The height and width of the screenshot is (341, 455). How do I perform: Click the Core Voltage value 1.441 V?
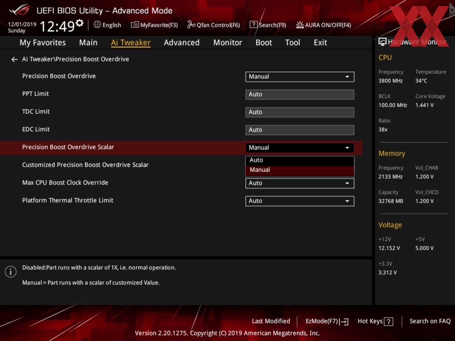click(x=424, y=105)
